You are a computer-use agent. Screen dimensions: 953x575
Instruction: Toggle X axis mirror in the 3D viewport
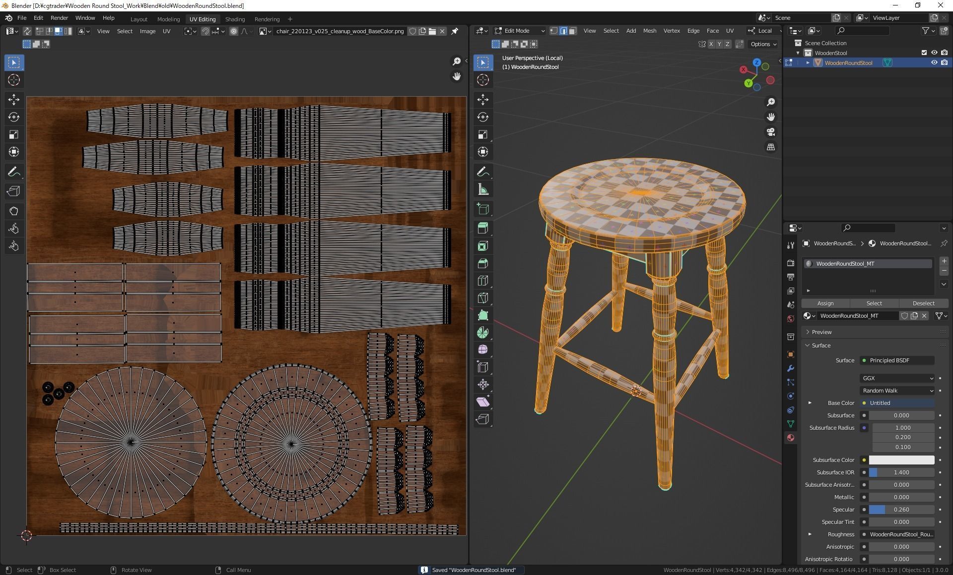click(711, 44)
